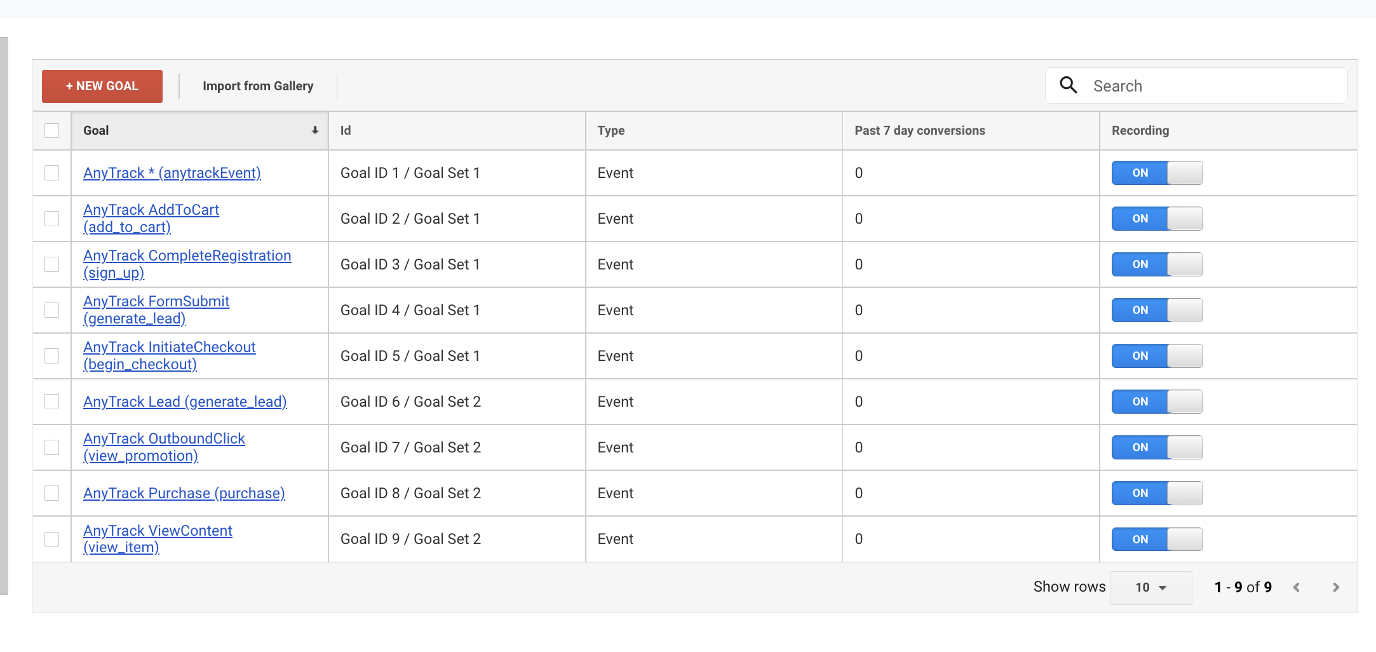Click Past 7 day conversions header
Viewport: 1376px width, 652px height.
point(971,130)
